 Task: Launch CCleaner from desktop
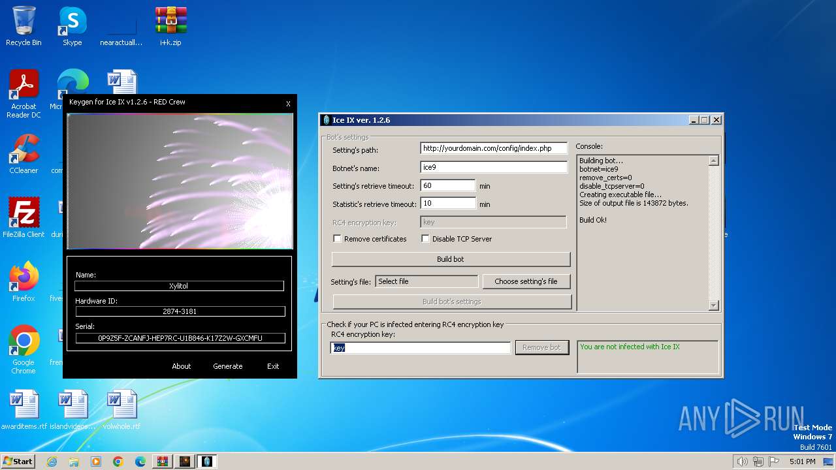pos(24,155)
